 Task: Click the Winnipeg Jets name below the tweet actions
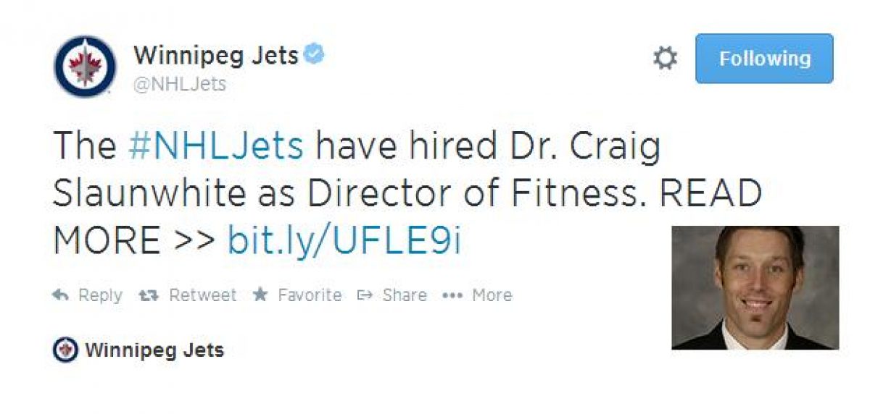point(154,351)
